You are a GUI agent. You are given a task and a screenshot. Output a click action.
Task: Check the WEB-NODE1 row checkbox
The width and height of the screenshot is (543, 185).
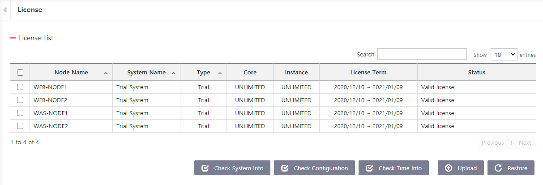20,87
